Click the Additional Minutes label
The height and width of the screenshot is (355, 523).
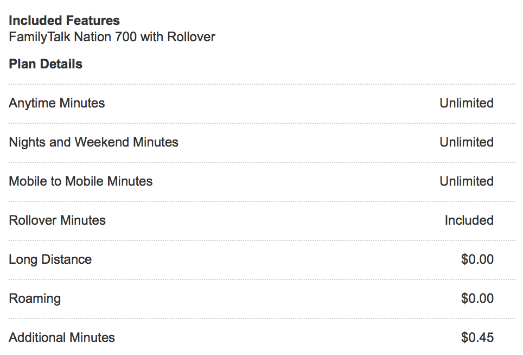(x=62, y=338)
